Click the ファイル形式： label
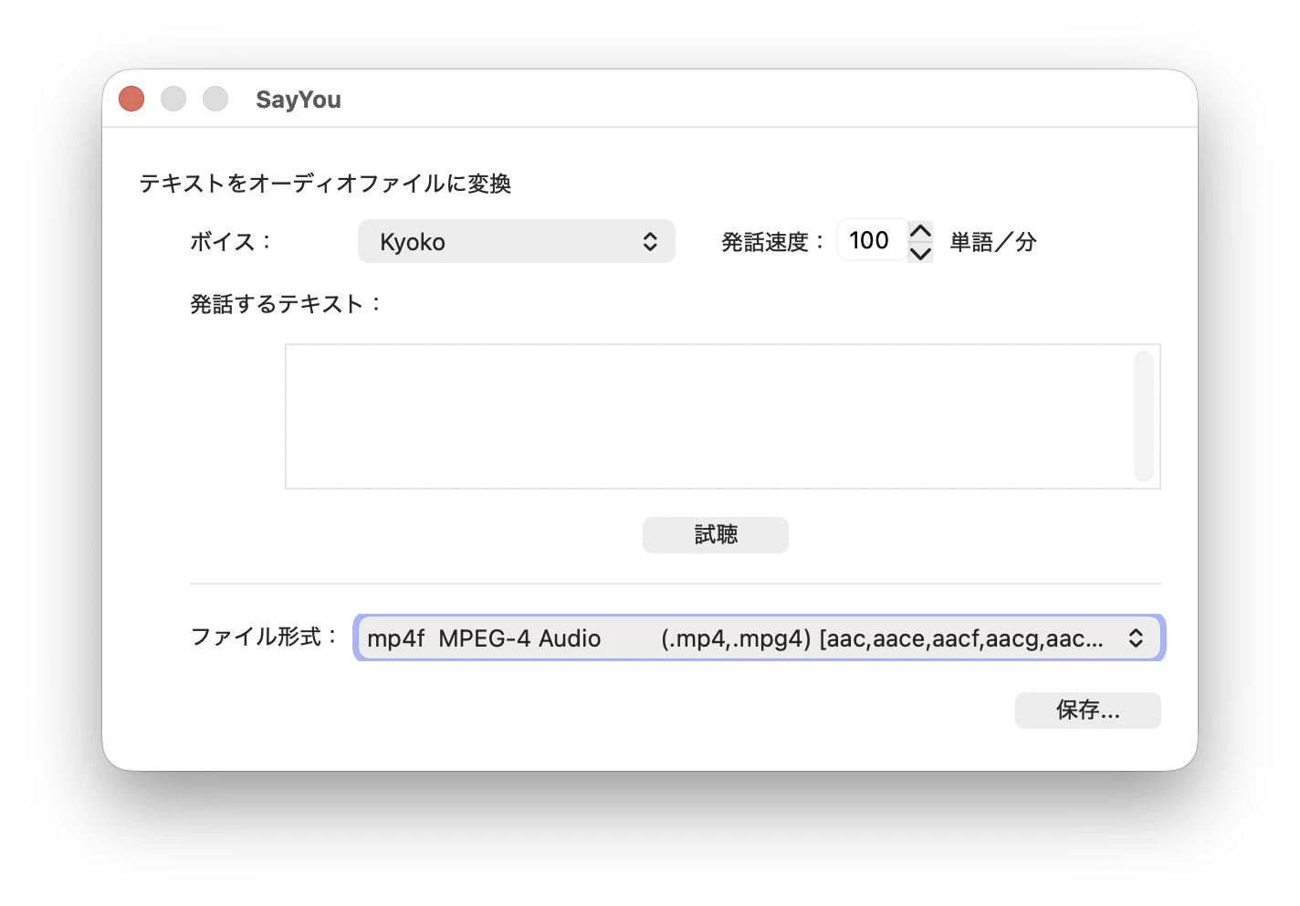Image resolution: width=1300 pixels, height=906 pixels. click(x=265, y=637)
